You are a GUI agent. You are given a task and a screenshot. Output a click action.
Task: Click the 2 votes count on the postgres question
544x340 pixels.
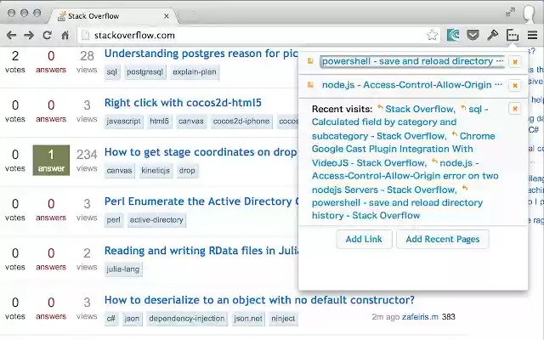(15, 61)
